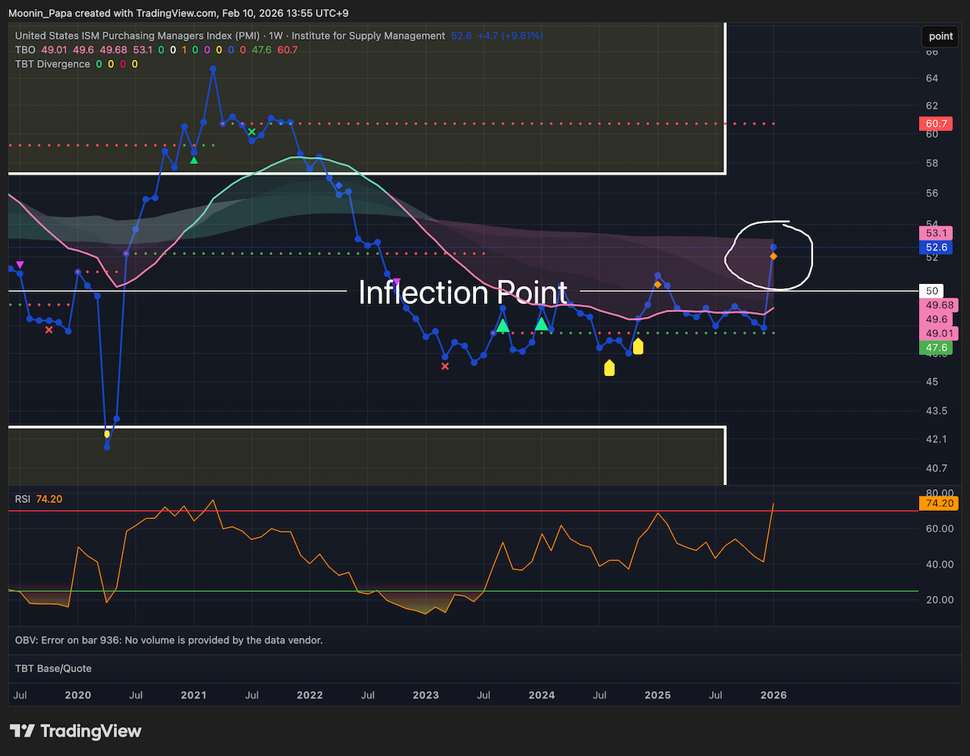Click the orange diamond on the 2025 peak
The image size is (970, 756).
tap(657, 285)
